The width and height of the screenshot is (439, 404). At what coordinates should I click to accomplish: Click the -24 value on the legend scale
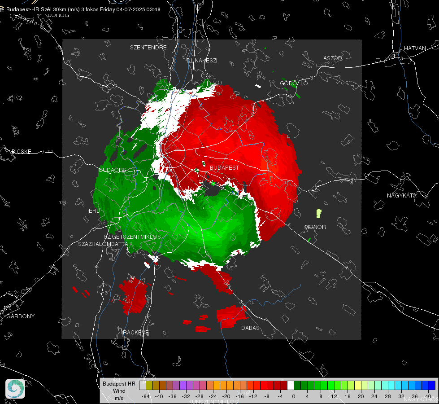213,396
